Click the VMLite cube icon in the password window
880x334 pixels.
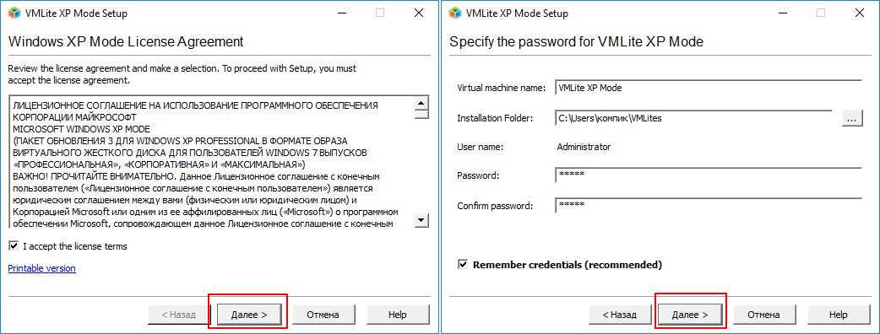[x=455, y=13]
